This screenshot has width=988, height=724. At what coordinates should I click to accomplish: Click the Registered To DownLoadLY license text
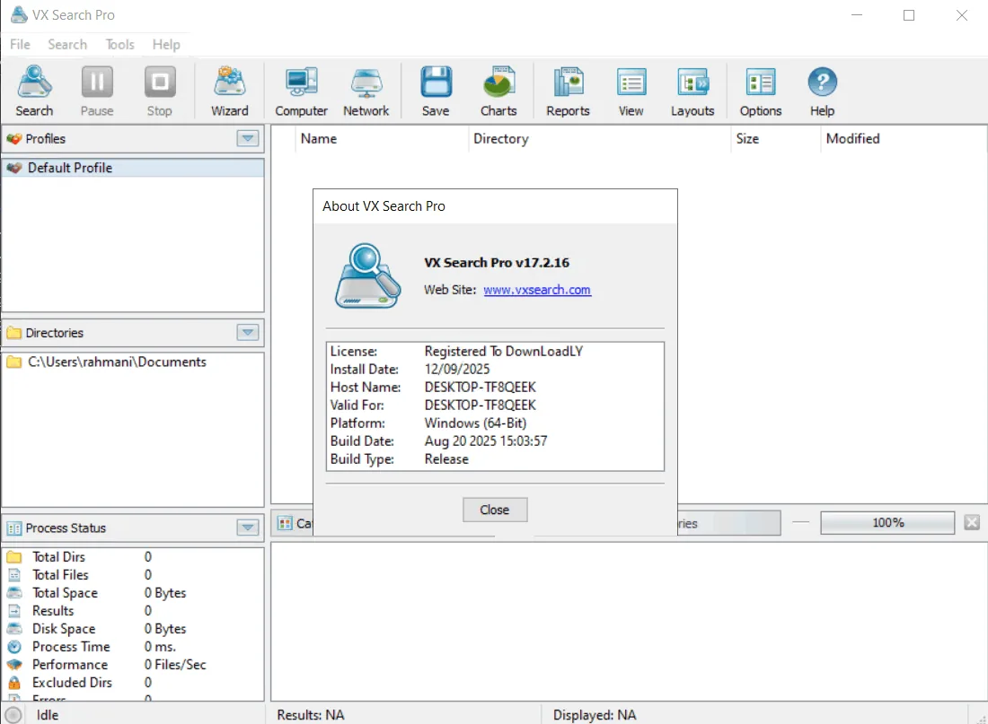click(504, 352)
